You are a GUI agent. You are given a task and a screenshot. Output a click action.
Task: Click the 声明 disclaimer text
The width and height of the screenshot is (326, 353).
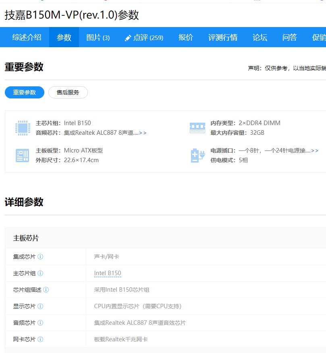[287, 68]
